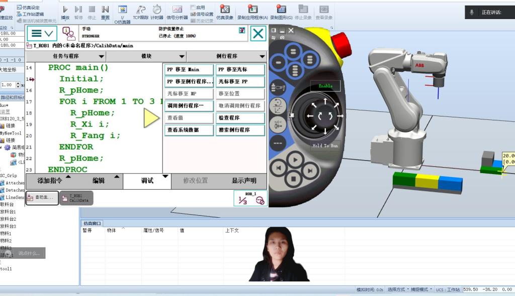Click the red emergency stop button on FlexPendant
The height and width of the screenshot is (296, 515).
click(340, 45)
